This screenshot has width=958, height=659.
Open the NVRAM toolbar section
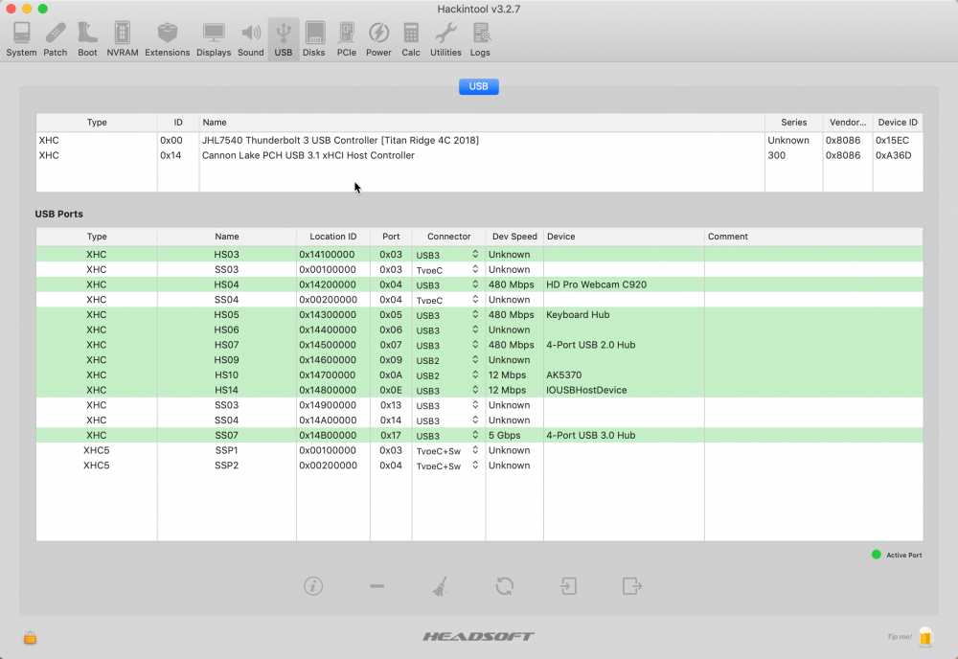pyautogui.click(x=123, y=39)
